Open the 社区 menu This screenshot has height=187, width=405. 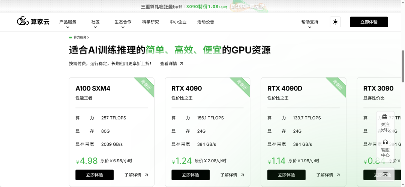(x=95, y=22)
